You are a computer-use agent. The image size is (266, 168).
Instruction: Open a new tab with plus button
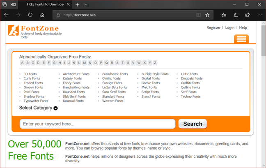[78, 4]
